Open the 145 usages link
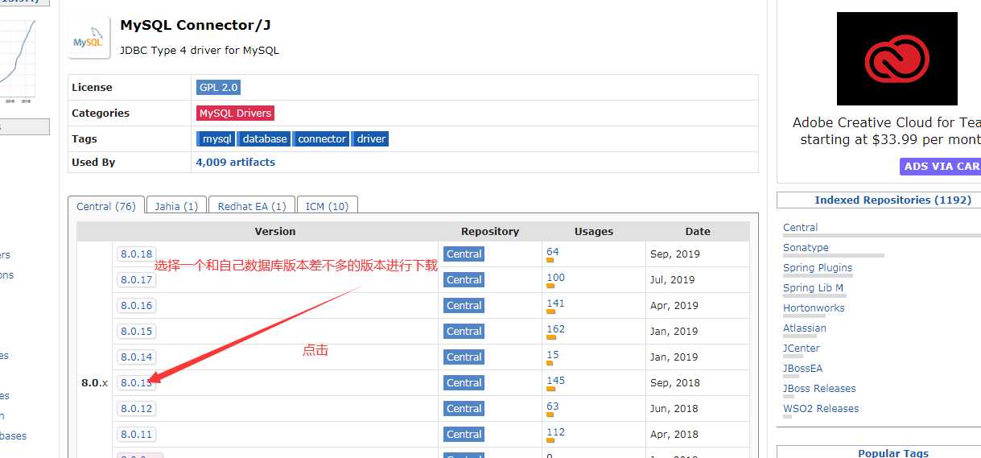Screen dimensions: 981x458 (x=555, y=380)
